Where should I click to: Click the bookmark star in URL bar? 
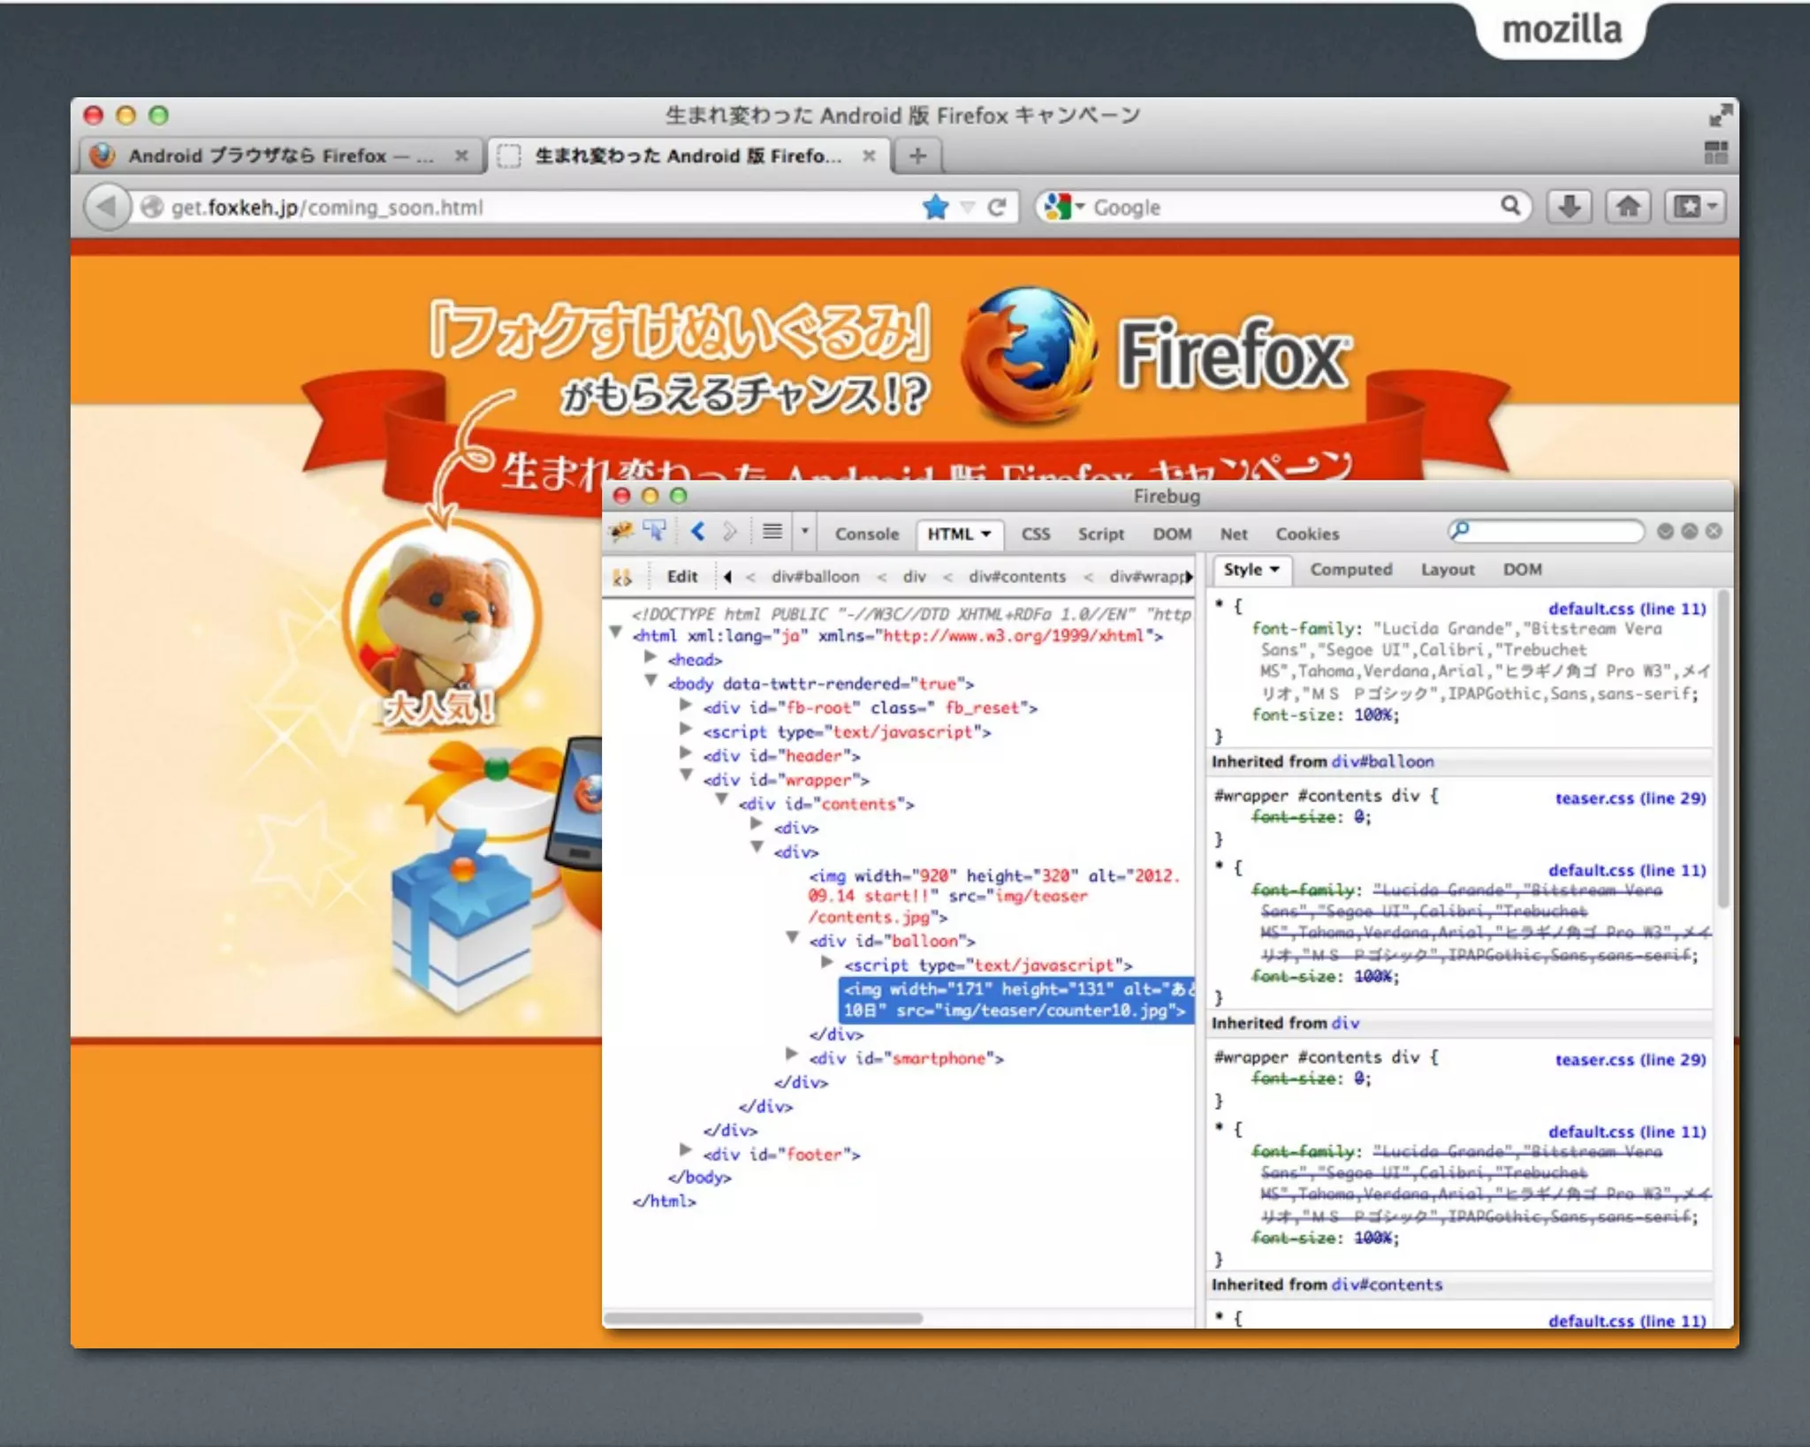(935, 208)
